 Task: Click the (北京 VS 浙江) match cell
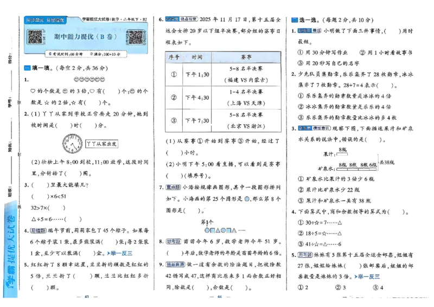(246, 126)
